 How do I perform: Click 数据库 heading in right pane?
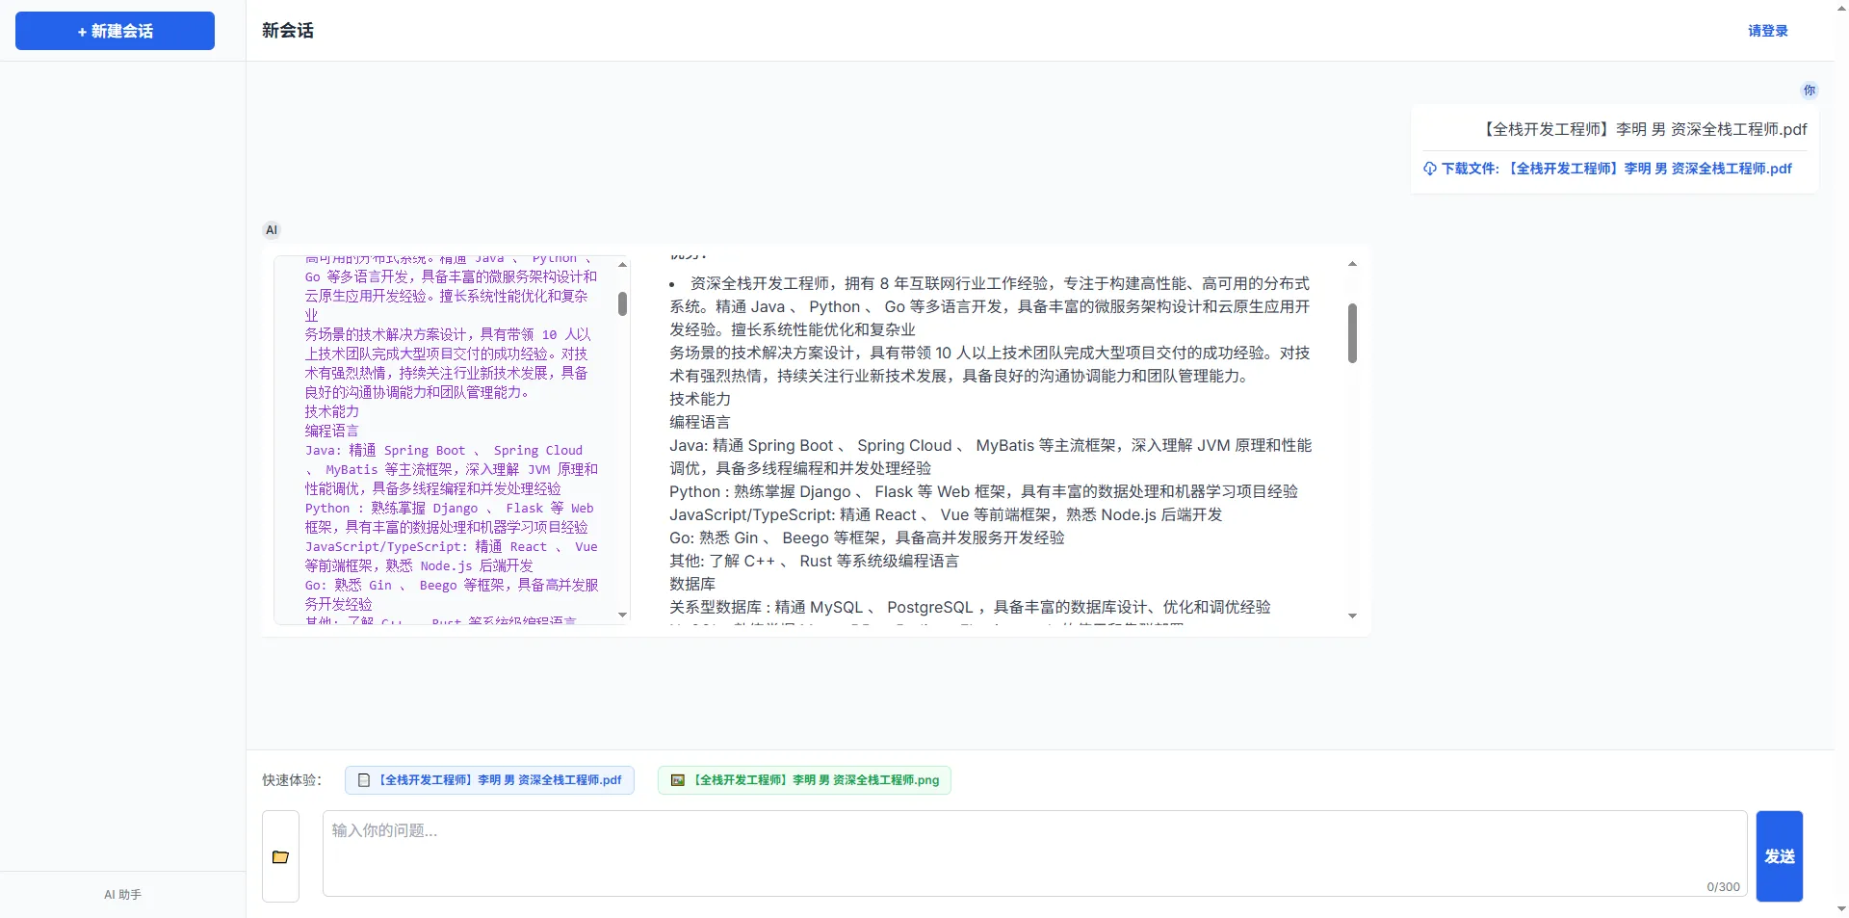[692, 584]
